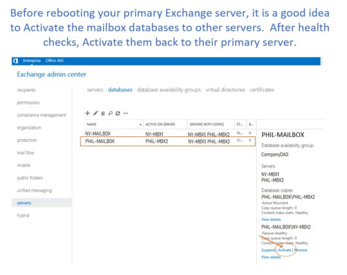347x275 pixels.
Task: View details of PHIL-MBX2 database copy
Action: pos(271,220)
